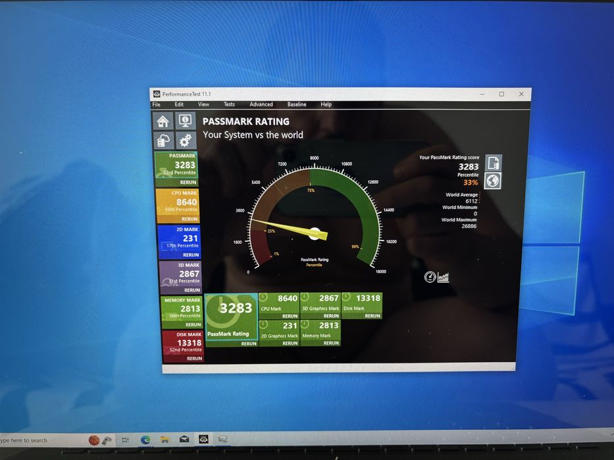Open the Help menu
The image size is (614, 460).
326,104
